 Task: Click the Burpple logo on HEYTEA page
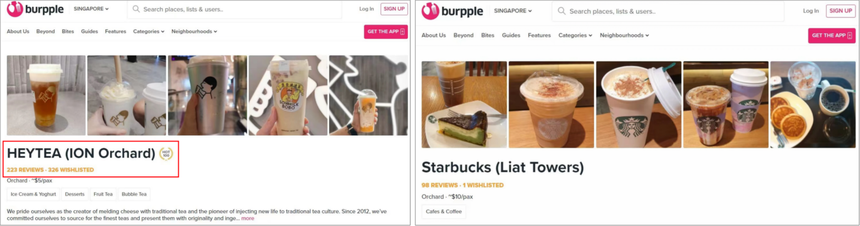coord(35,9)
